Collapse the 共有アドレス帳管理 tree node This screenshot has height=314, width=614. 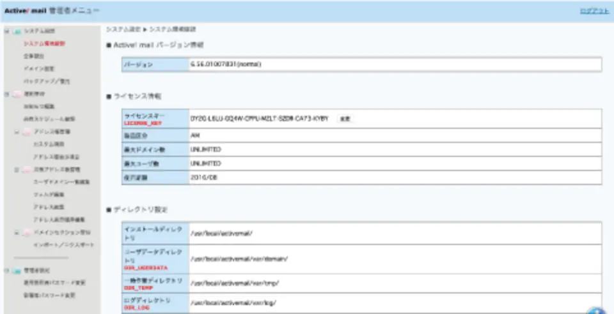(x=17, y=170)
